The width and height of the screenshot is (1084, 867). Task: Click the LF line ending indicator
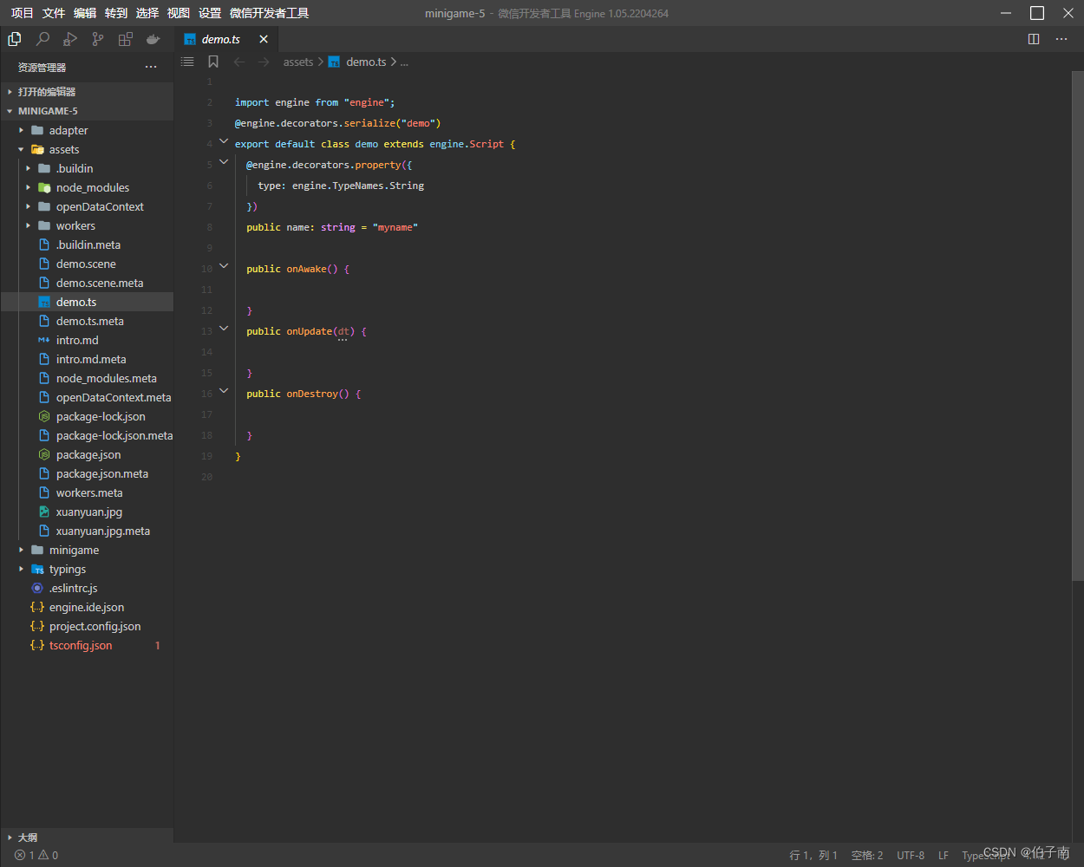pos(944,855)
